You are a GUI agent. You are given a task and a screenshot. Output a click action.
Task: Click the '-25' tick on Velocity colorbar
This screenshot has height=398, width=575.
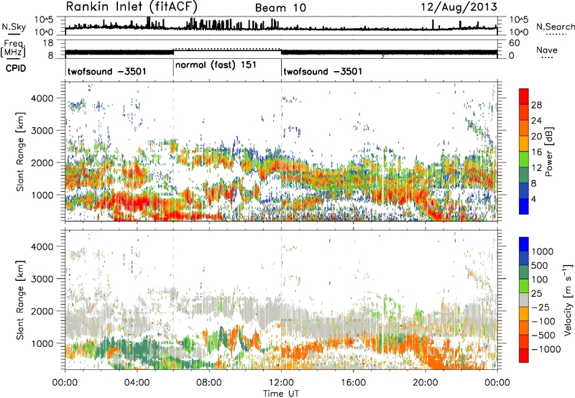(541, 307)
